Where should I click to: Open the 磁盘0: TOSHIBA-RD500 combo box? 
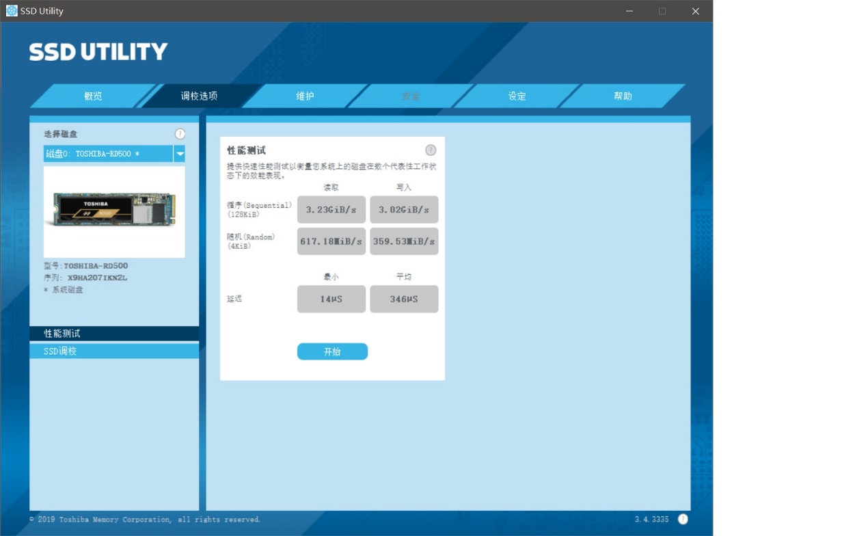pyautogui.click(x=114, y=154)
